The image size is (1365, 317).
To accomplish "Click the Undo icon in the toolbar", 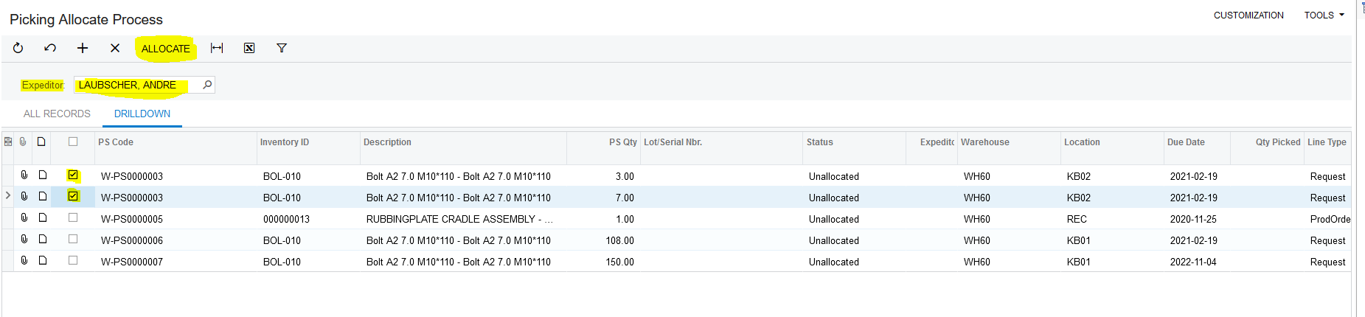I will [x=50, y=48].
